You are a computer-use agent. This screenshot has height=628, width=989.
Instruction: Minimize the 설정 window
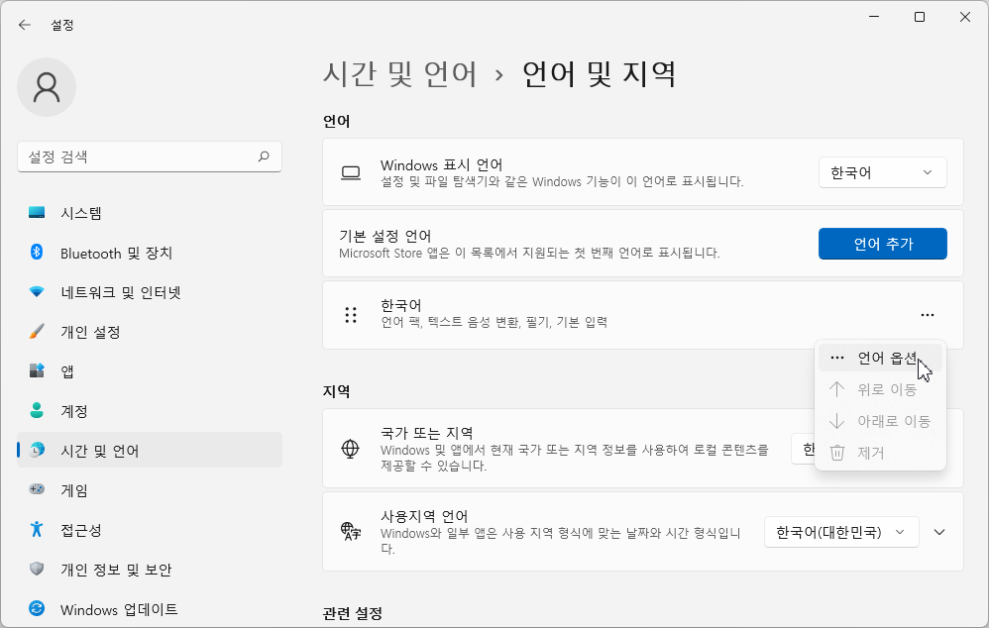coord(874,17)
